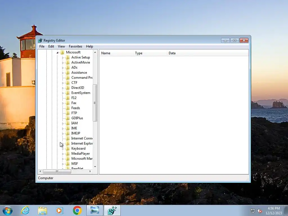The height and width of the screenshot is (216, 288).
Task: Open the Favorites menu
Action: click(x=75, y=46)
